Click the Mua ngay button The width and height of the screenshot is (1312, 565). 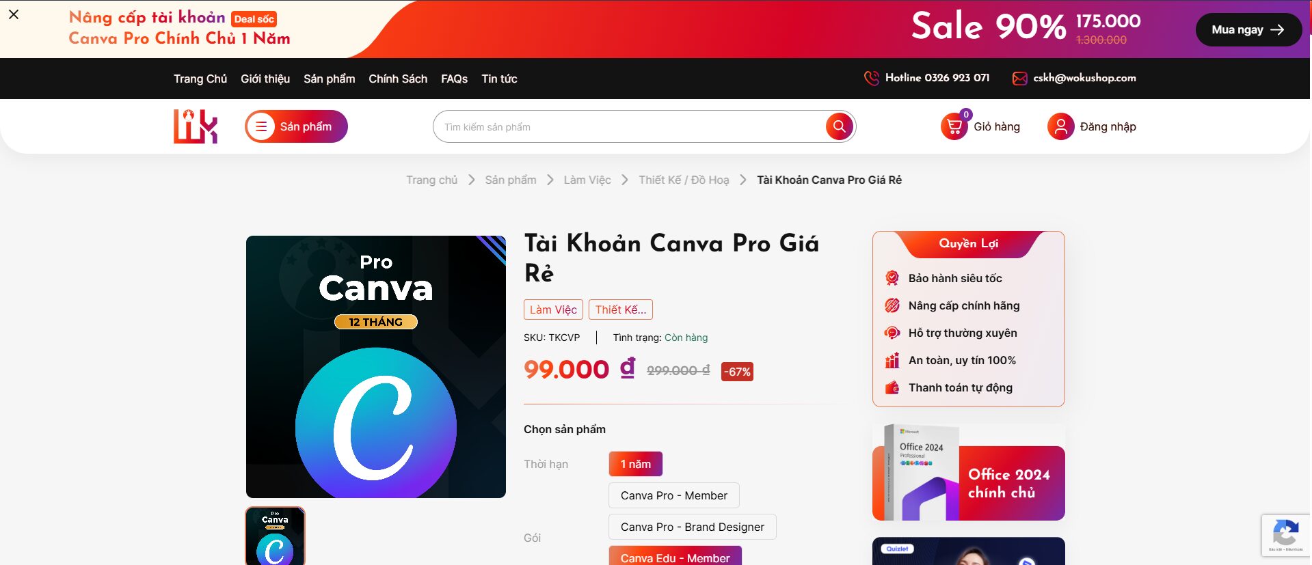tap(1248, 29)
